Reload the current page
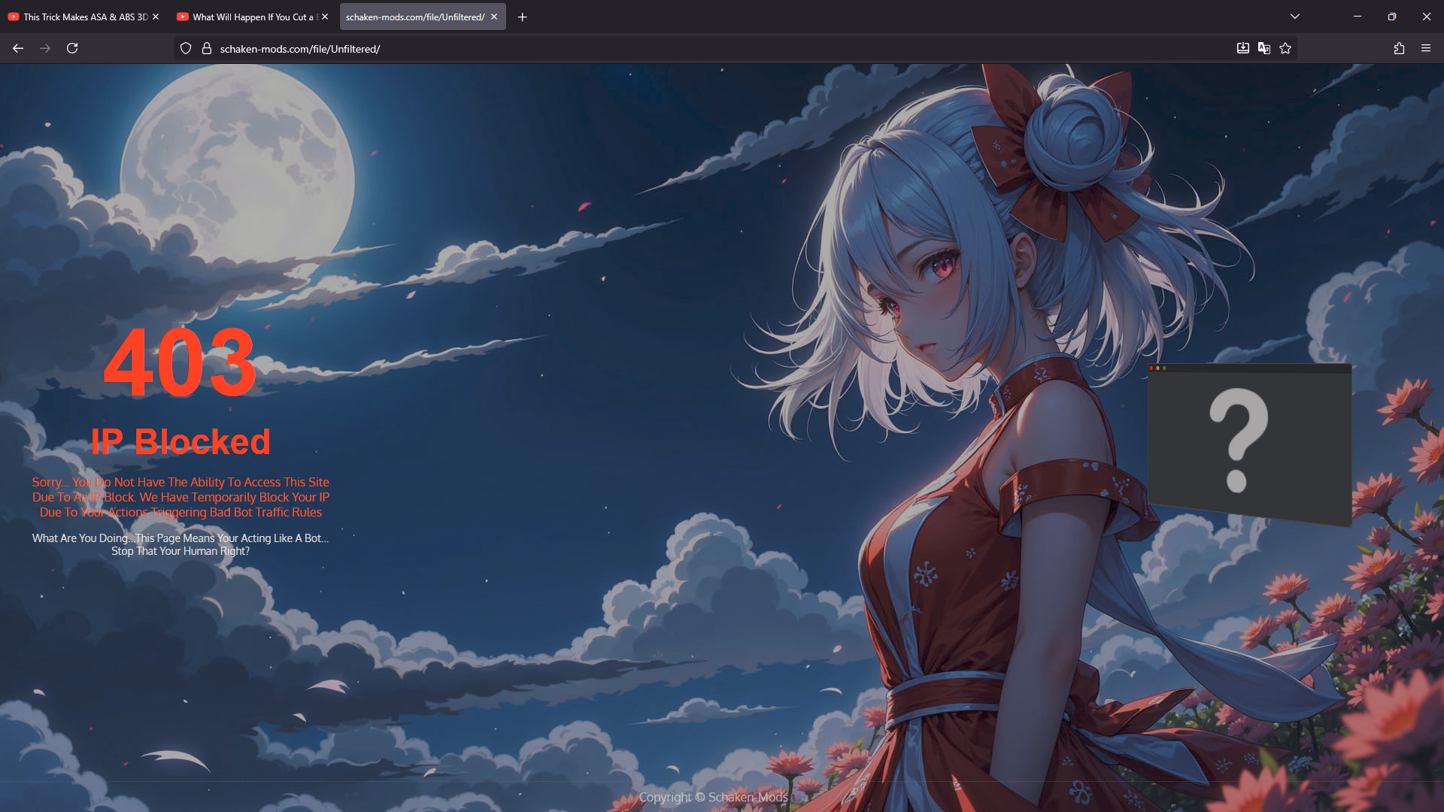Viewport: 1444px width, 812px height. click(72, 48)
